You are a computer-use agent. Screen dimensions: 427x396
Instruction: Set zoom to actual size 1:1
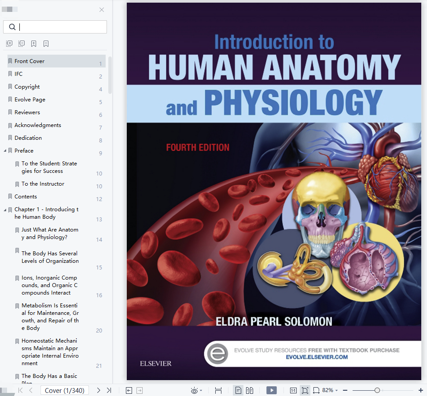coord(293,391)
